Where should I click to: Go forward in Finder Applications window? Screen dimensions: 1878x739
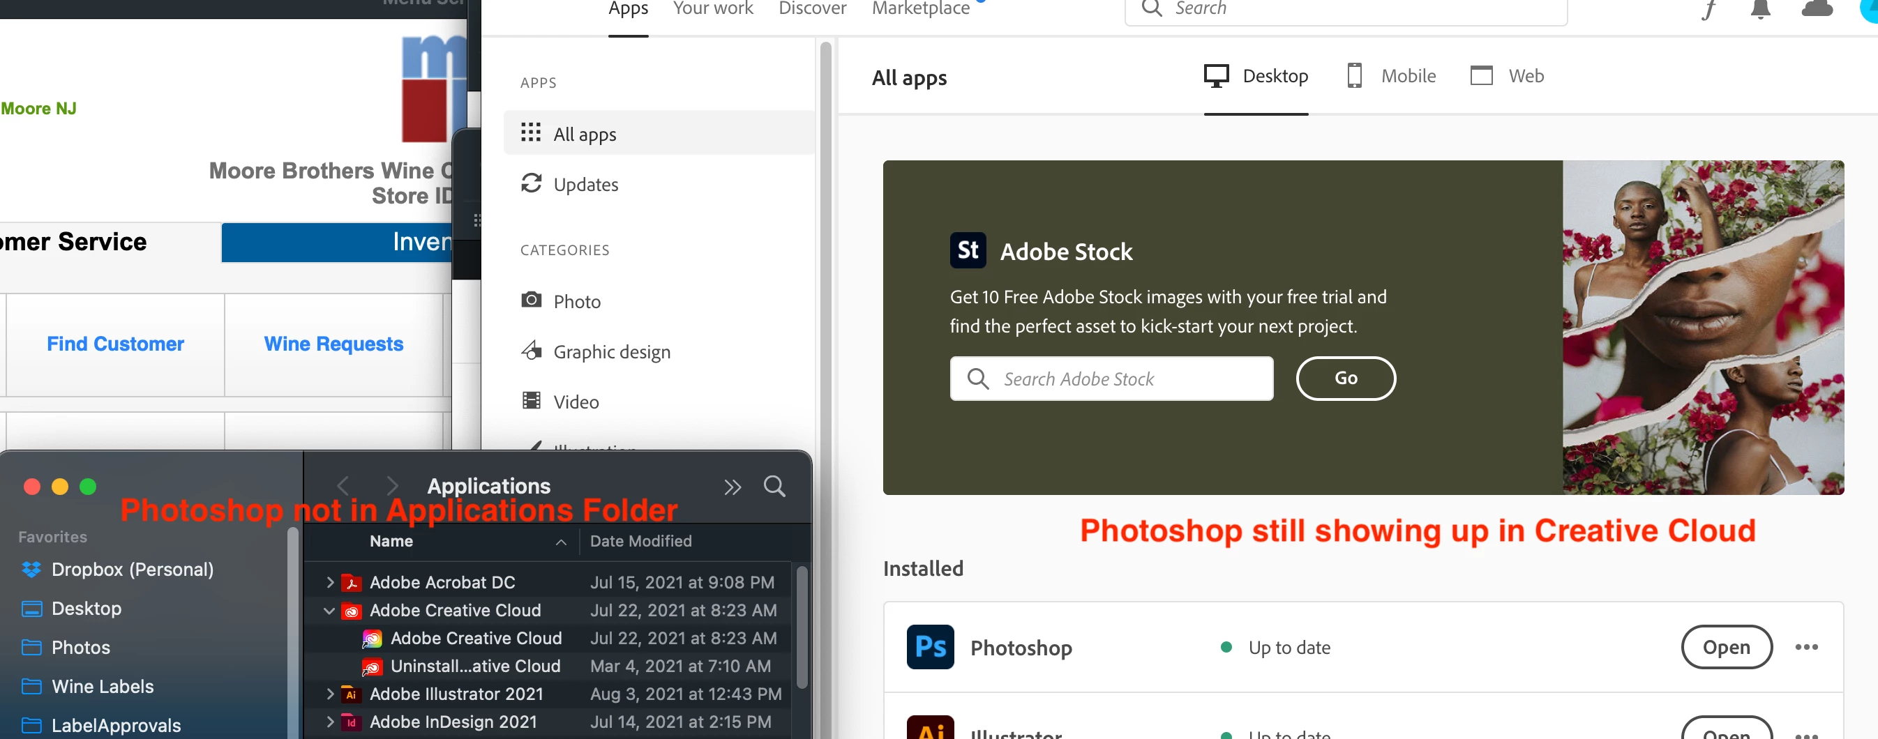point(392,485)
